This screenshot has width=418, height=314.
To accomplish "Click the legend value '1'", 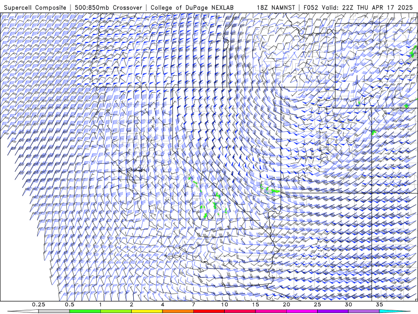I will 100,305.
